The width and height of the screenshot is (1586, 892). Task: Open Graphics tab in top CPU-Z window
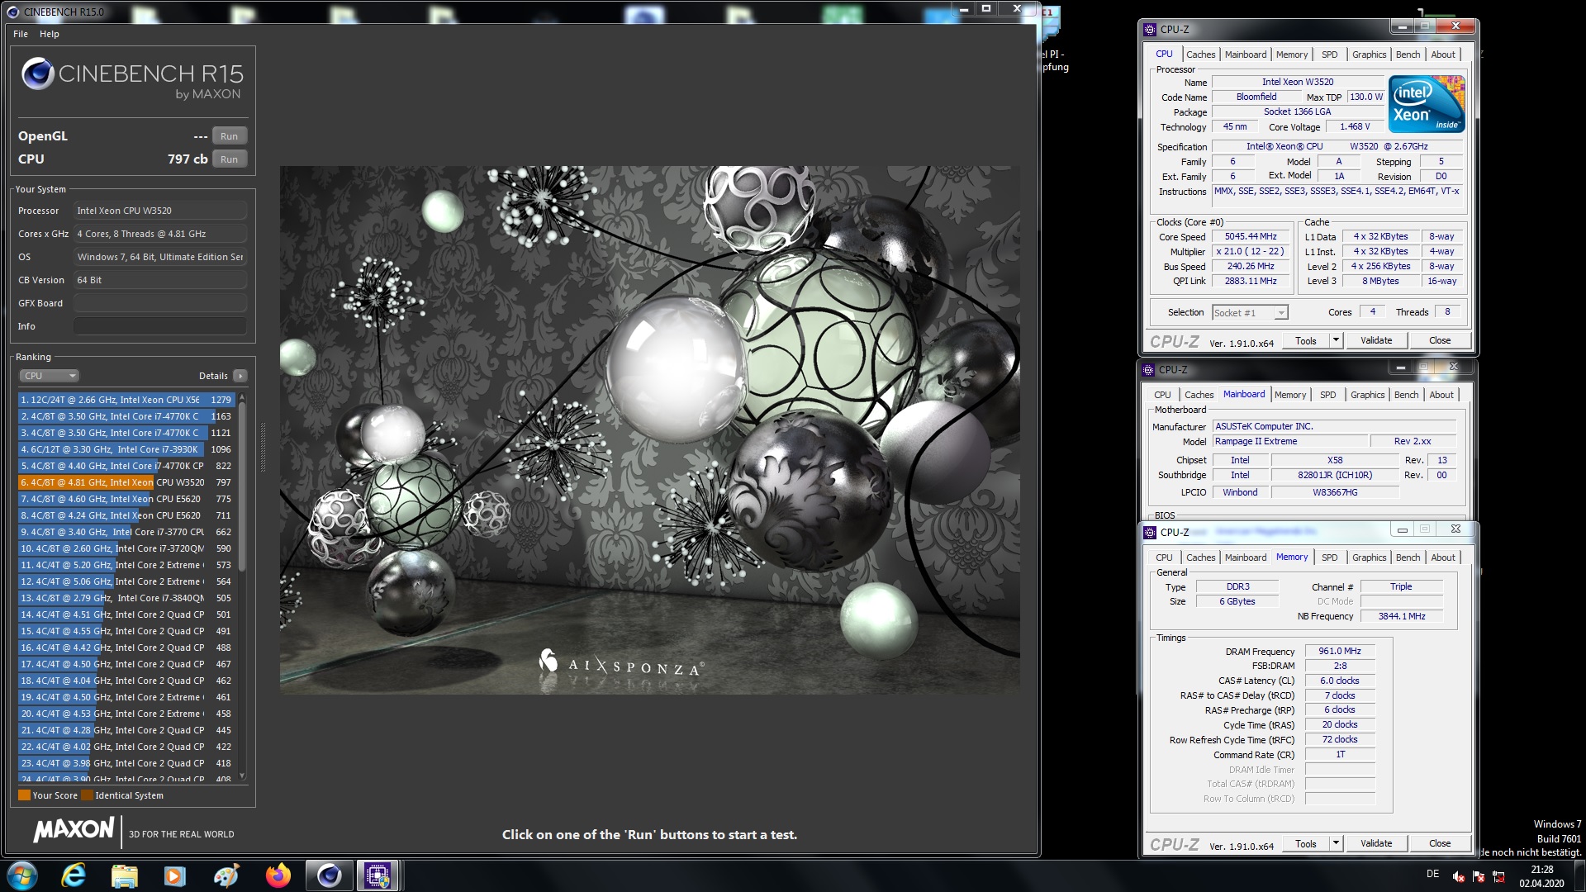pyautogui.click(x=1369, y=55)
